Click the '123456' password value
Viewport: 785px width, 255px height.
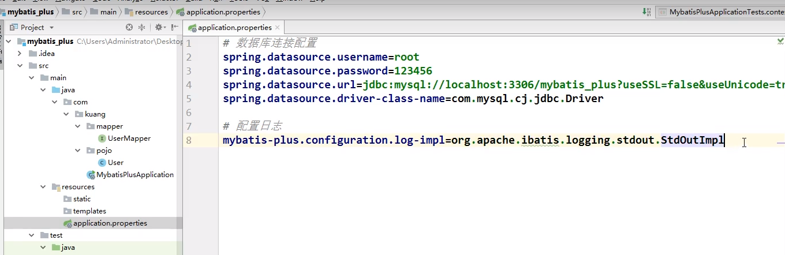click(413, 71)
